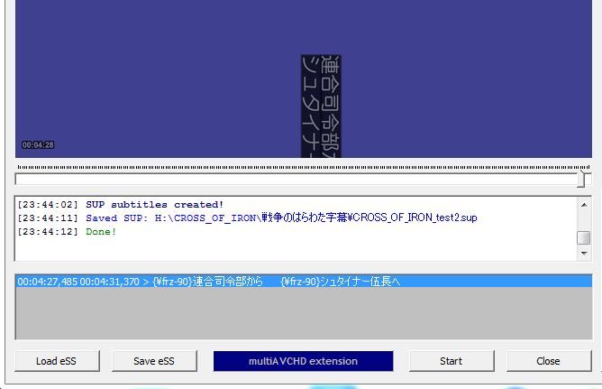602x389 pixels.
Task: Click the log scrollbar up arrow
Action: click(x=584, y=205)
